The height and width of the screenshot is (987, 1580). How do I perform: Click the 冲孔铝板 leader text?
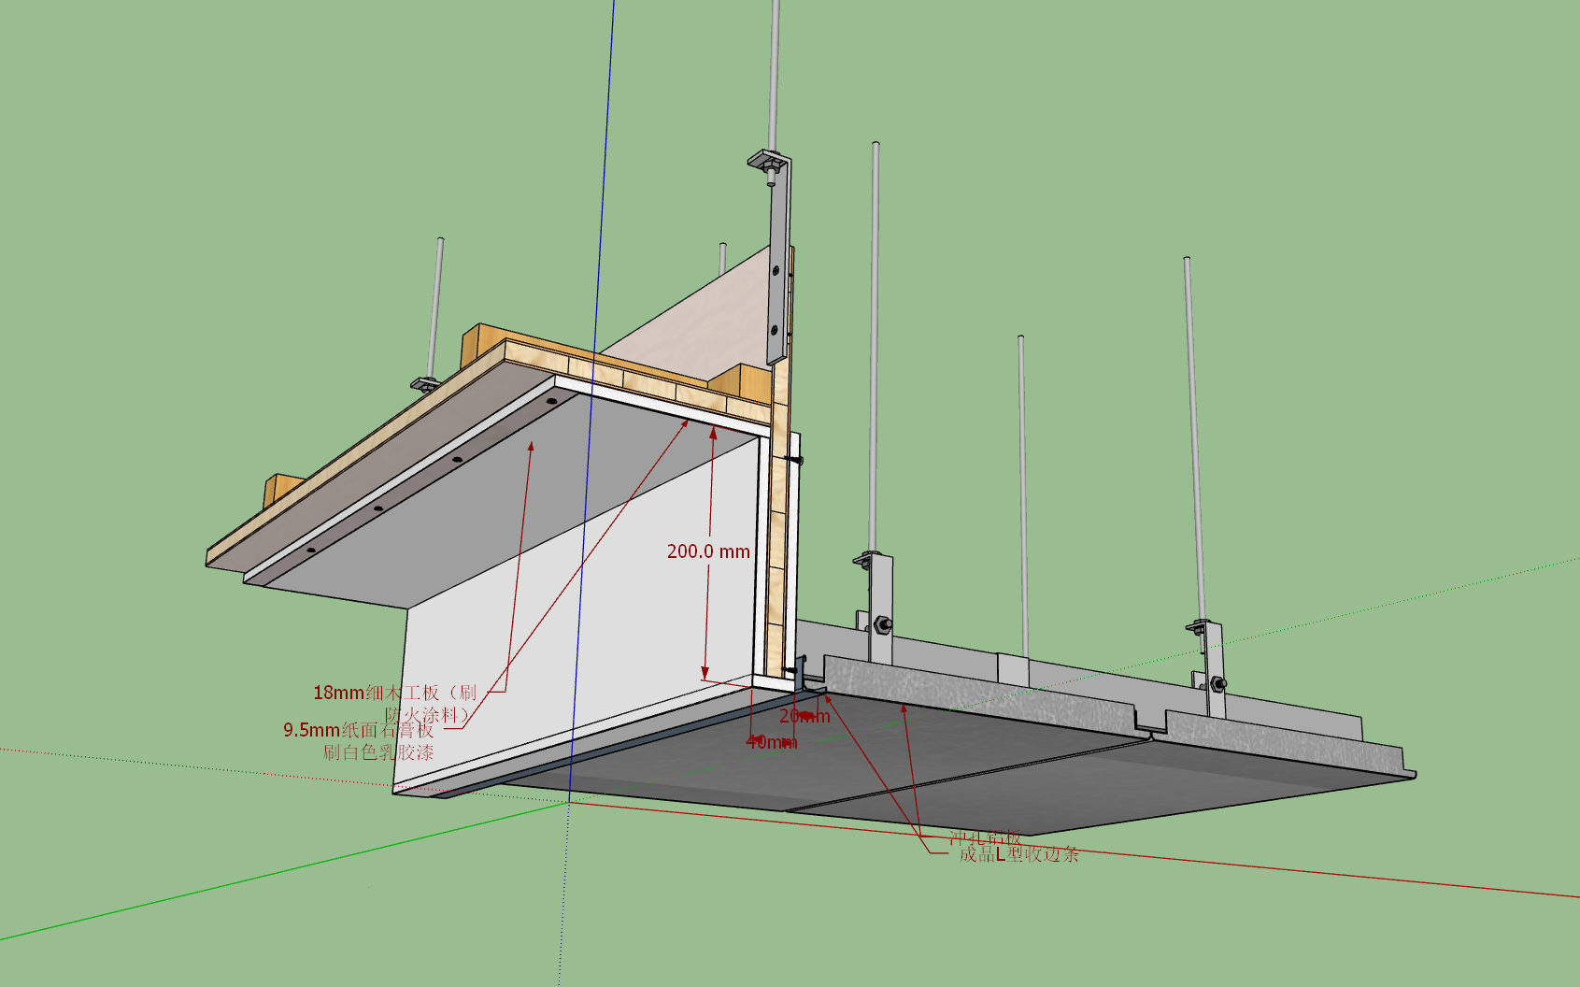(x=985, y=838)
